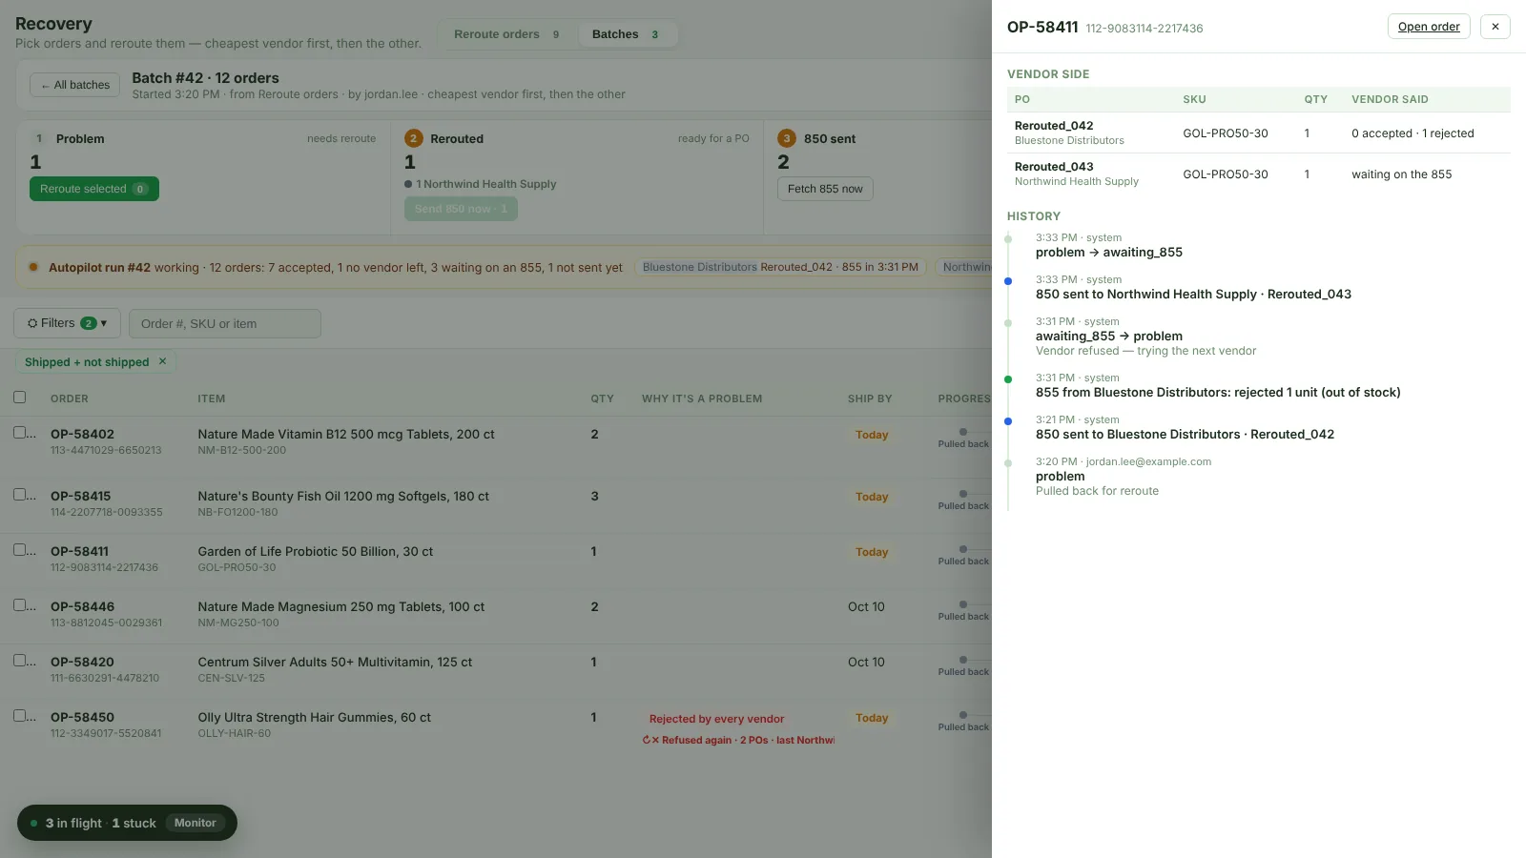Open the Batches tab
1526x858 pixels.
click(626, 34)
